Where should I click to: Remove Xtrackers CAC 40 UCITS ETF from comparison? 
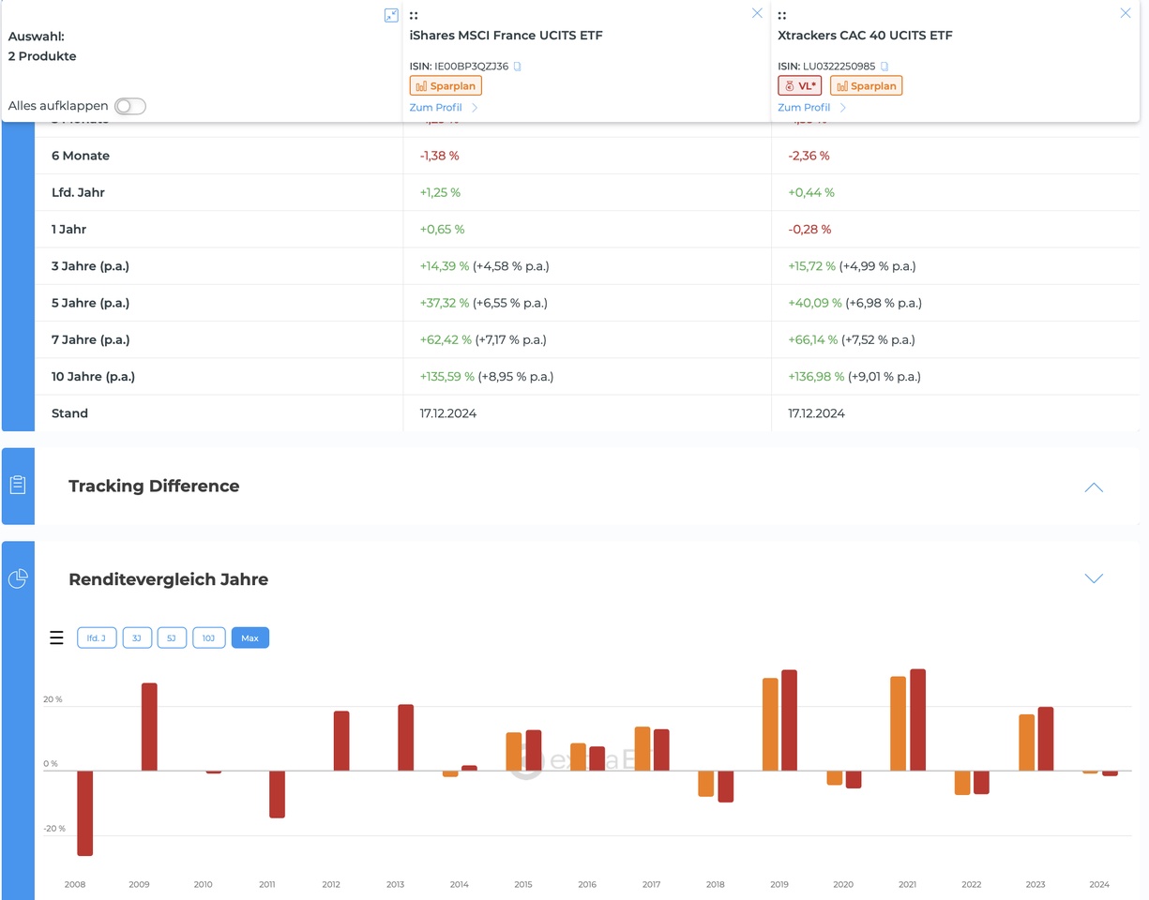[1126, 13]
